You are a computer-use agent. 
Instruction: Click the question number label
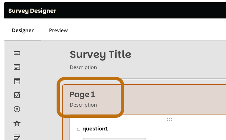click(78, 129)
